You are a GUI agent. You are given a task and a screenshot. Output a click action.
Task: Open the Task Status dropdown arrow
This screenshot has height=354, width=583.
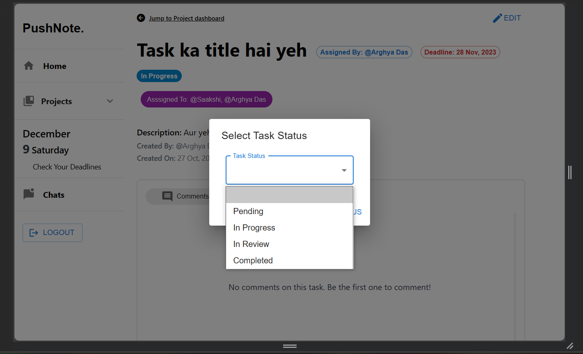point(343,170)
